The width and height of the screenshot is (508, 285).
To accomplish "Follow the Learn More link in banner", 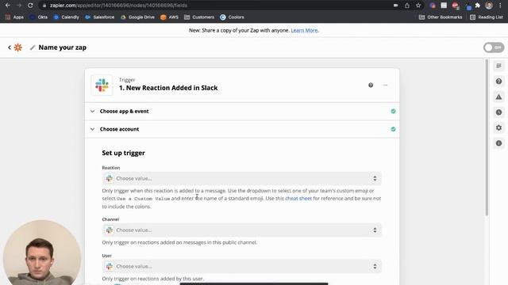I will [304, 30].
